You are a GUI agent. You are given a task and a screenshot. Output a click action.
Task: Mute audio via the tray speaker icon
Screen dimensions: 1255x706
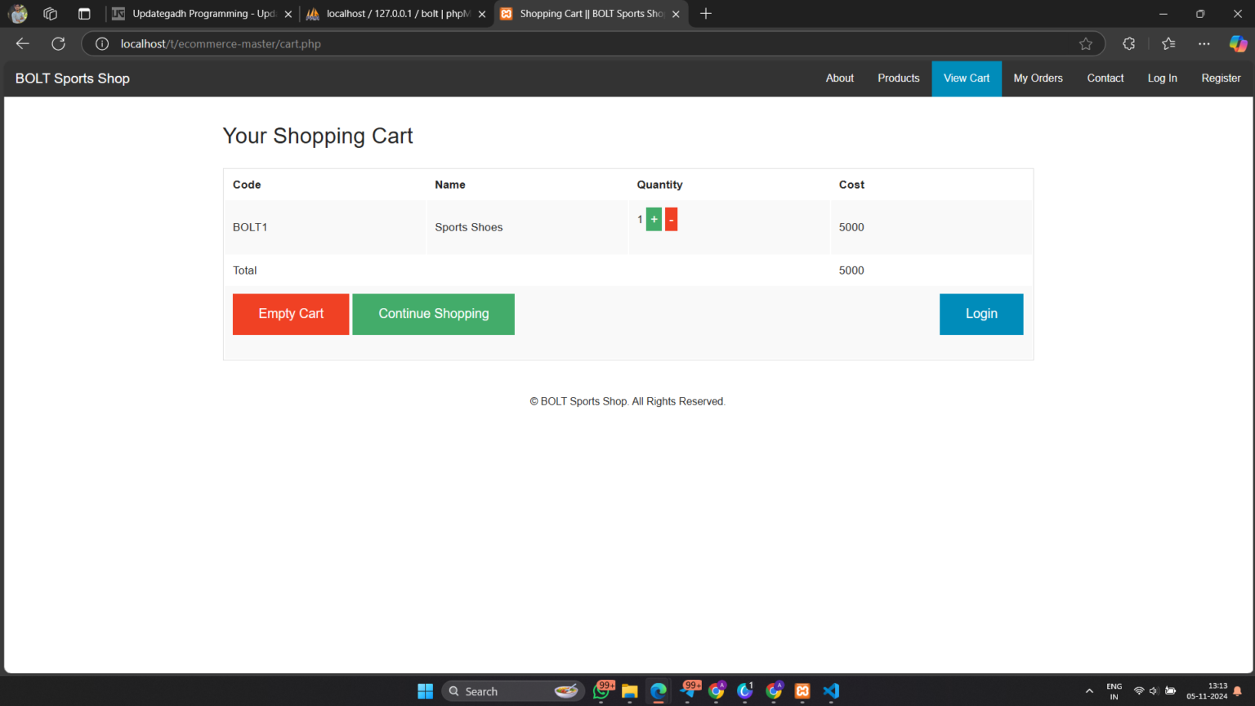[1152, 690]
